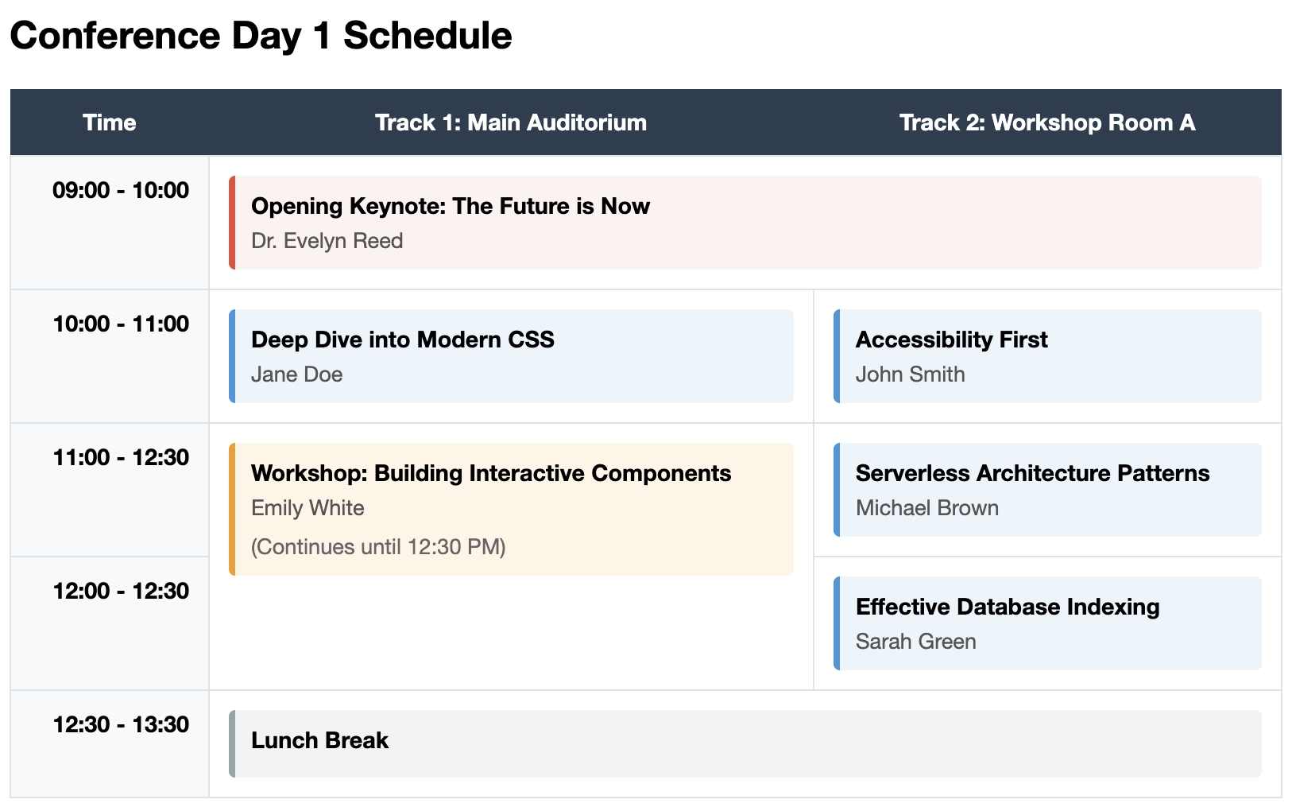
Task: Open the Opening Keynote session card
Action: pyautogui.click(x=745, y=223)
